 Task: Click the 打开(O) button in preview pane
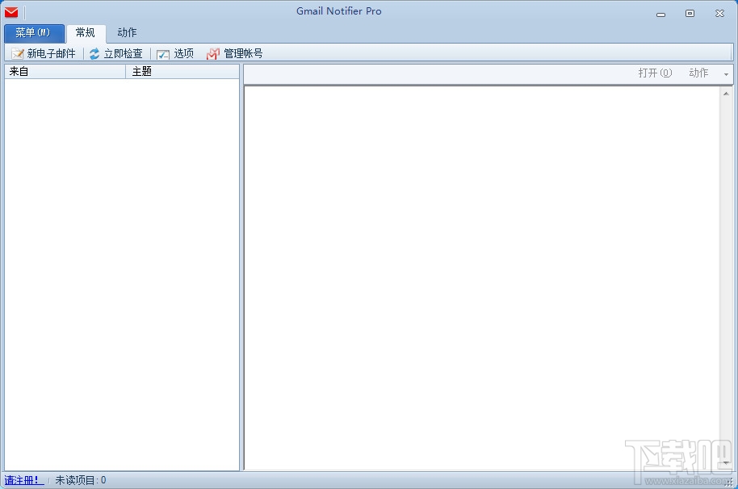pyautogui.click(x=655, y=73)
